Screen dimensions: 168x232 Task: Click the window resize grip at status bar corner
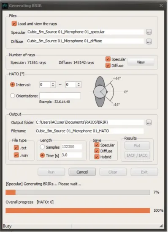(x=161, y=226)
